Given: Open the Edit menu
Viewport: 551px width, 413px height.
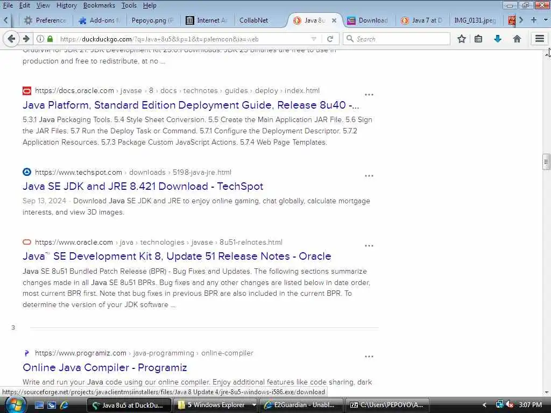Looking at the screenshot, I should tap(25, 5).
